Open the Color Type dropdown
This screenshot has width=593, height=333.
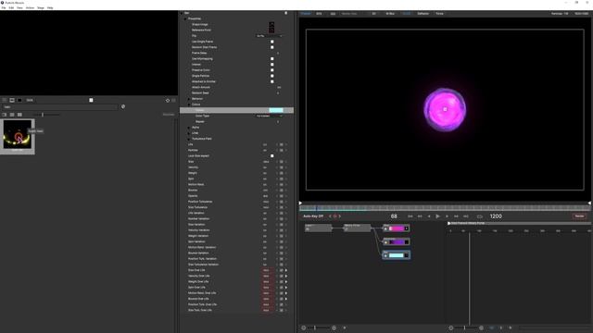[x=269, y=116]
